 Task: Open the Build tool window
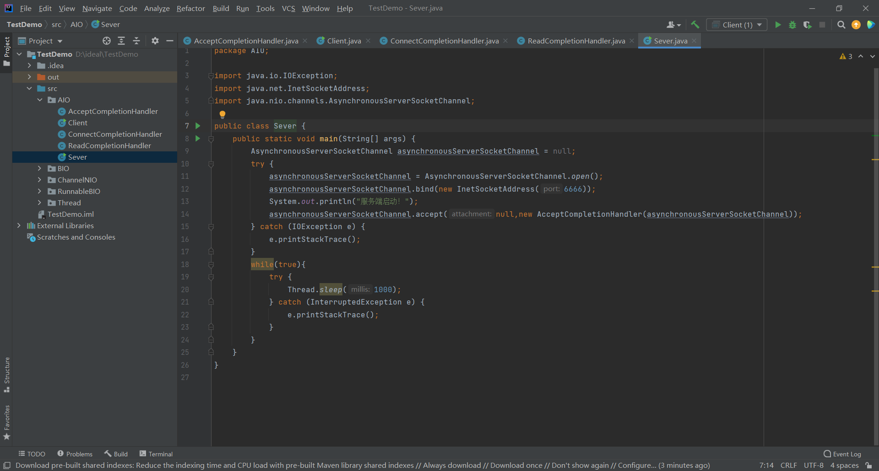[x=116, y=454]
